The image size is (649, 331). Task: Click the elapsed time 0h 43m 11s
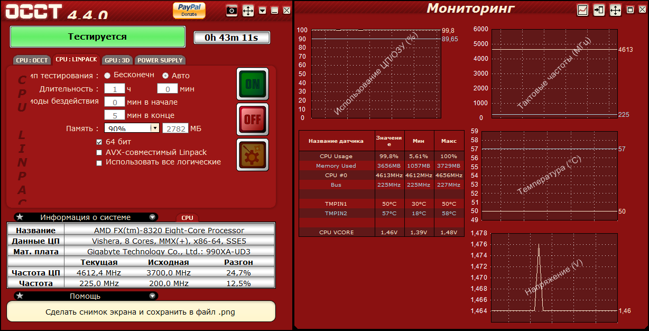pos(231,38)
